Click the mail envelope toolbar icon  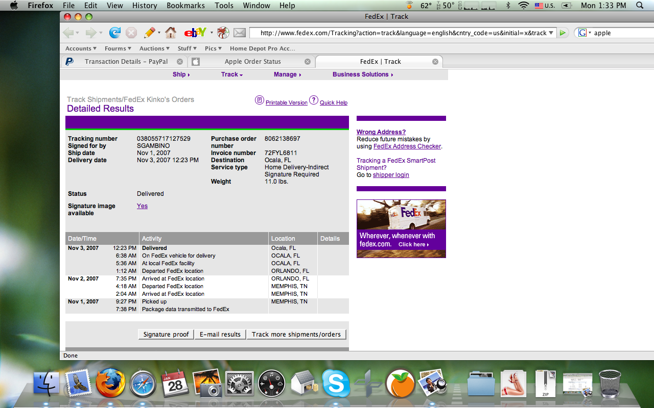tap(240, 33)
